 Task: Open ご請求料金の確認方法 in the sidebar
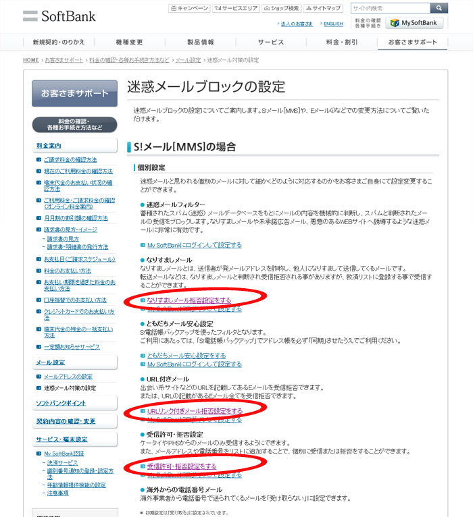click(x=70, y=159)
